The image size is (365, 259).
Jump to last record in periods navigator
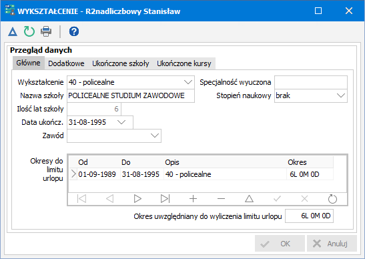click(x=165, y=199)
